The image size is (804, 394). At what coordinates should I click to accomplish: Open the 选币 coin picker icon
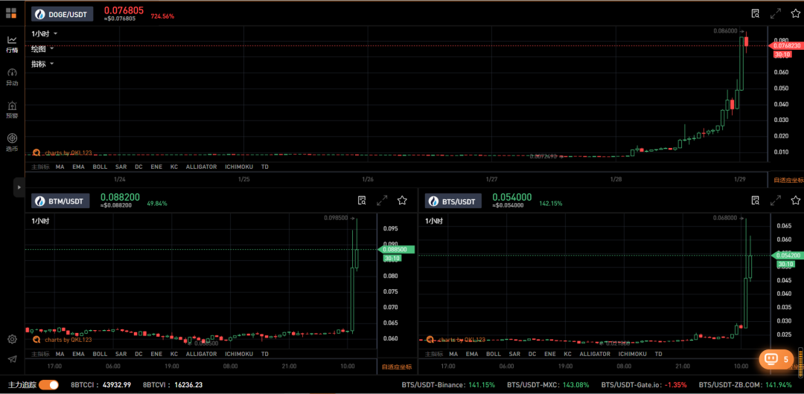[x=12, y=143]
